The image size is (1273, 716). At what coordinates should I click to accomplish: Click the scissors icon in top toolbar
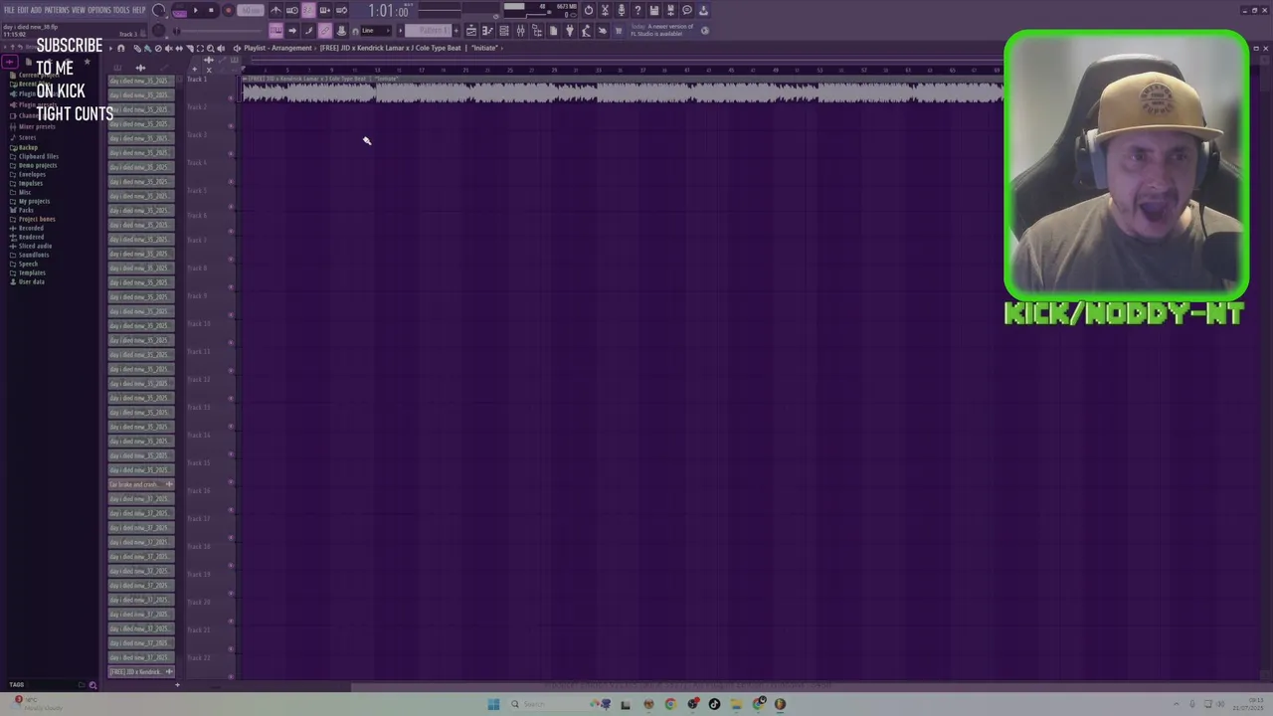(605, 10)
